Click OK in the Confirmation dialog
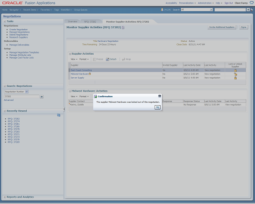The height and width of the screenshot is (204, 255). pos(157,107)
